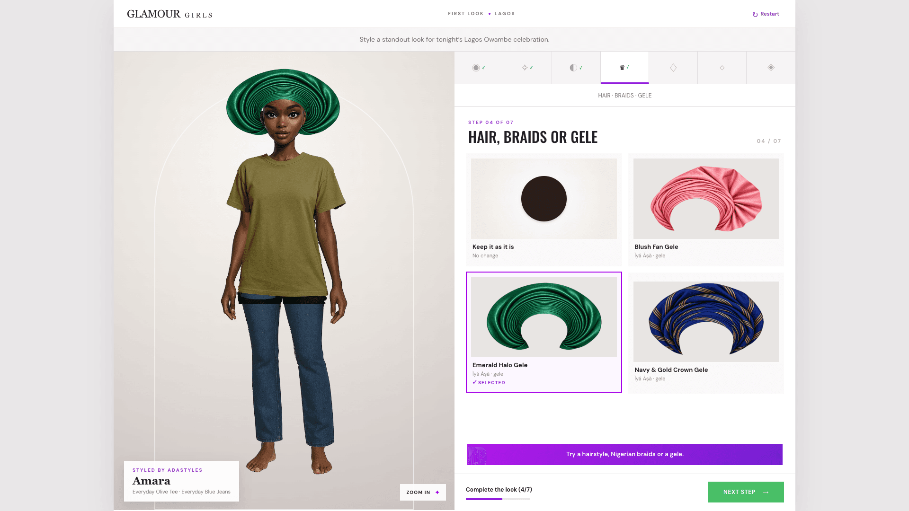Screen dimensions: 909x511
Task: Open the four-point star step tab
Action: 527,68
